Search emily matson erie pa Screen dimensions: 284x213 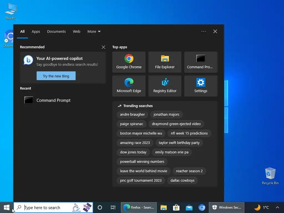[x=172, y=152]
